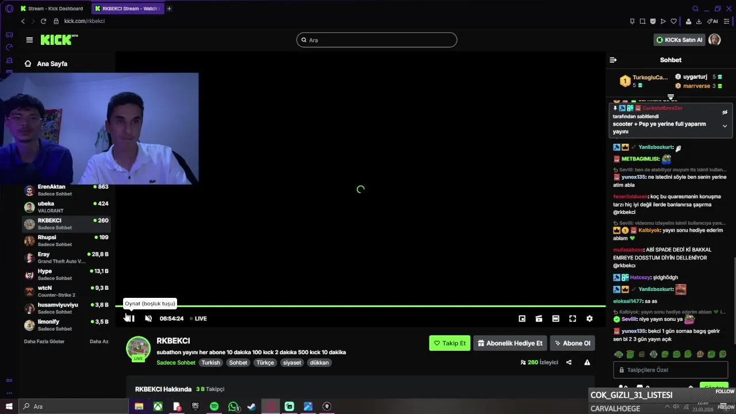The height and width of the screenshot is (414, 736).
Task: Collapse list with Daha Az
Action: click(99, 342)
